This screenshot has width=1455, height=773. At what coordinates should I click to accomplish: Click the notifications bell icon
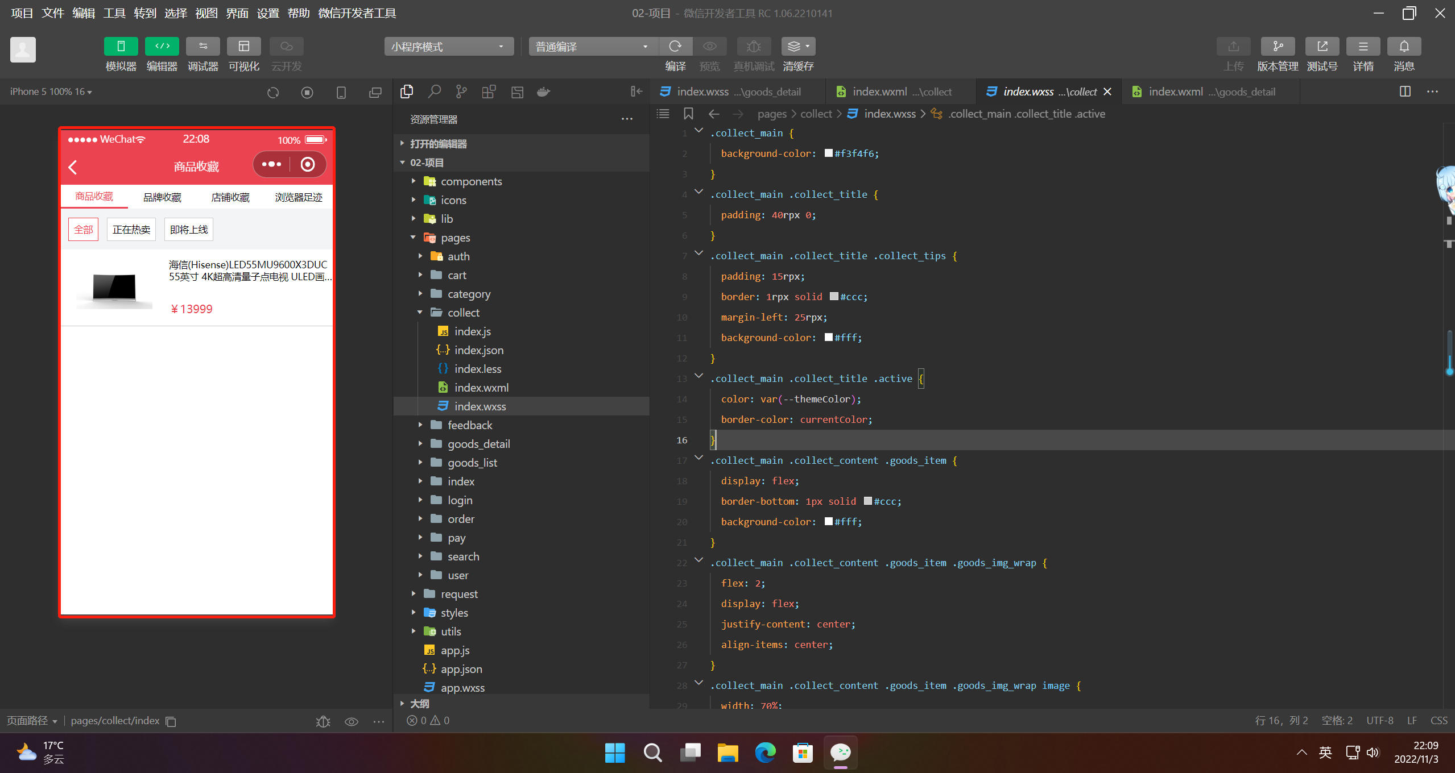(x=1404, y=46)
